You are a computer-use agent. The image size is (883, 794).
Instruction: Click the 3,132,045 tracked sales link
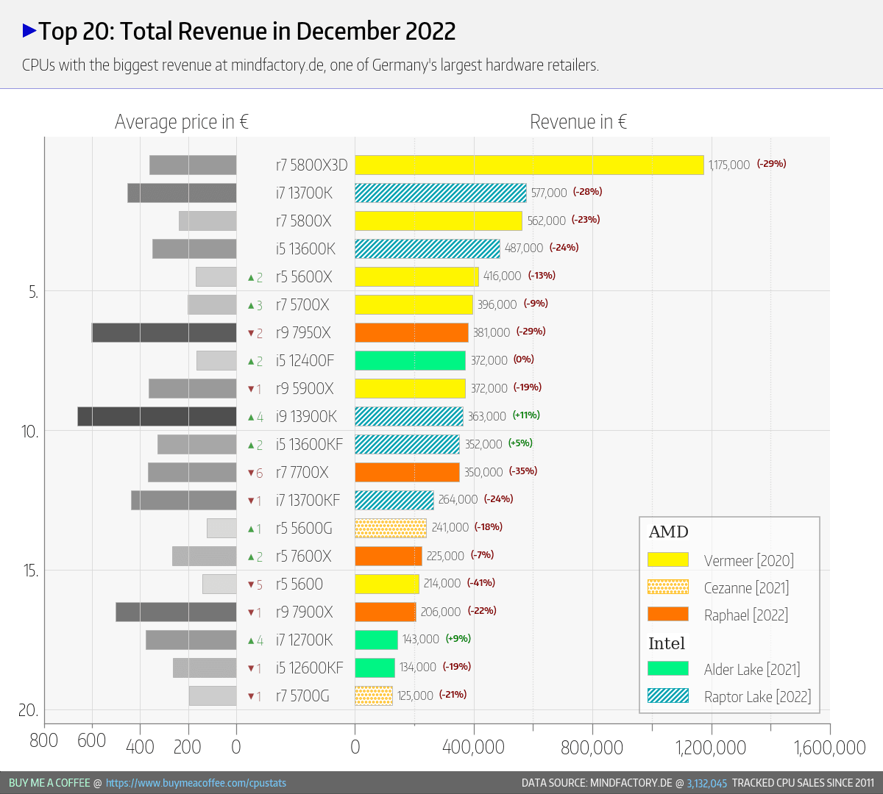706,783
